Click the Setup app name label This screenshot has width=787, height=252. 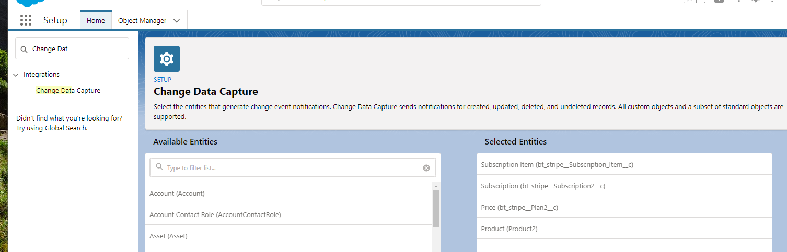(55, 20)
